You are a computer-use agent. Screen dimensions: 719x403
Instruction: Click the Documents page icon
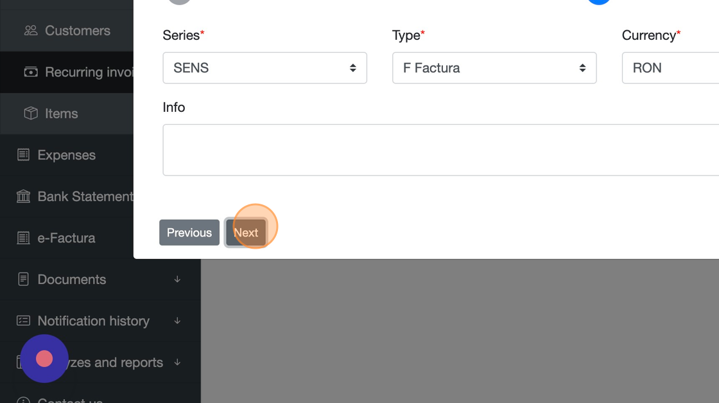pyautogui.click(x=23, y=280)
